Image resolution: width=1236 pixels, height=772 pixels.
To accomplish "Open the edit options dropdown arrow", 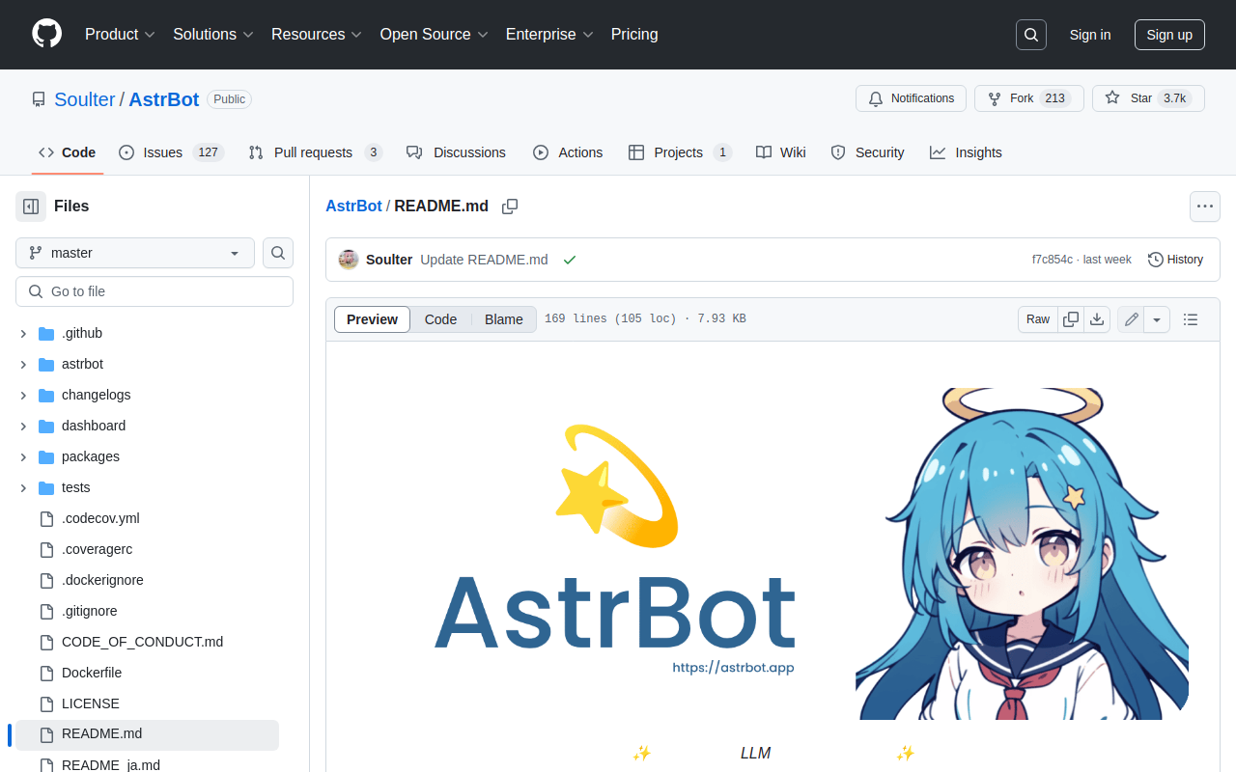I will 1158,319.
